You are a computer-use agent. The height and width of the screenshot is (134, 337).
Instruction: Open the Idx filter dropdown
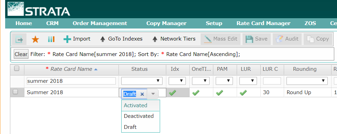(x=177, y=81)
